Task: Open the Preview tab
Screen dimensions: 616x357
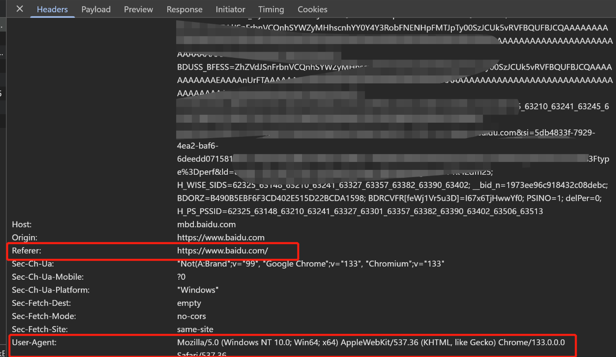Action: (x=139, y=9)
